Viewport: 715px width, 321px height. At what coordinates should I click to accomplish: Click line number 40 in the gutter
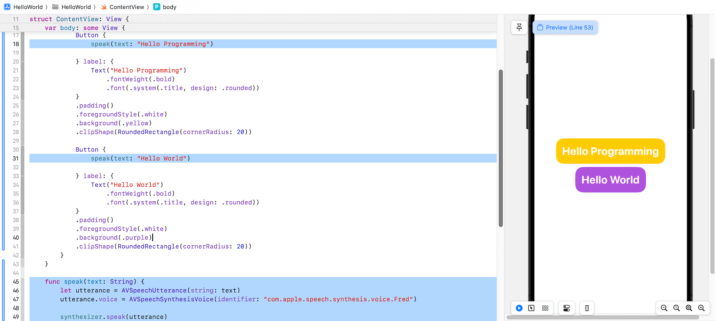pyautogui.click(x=16, y=238)
